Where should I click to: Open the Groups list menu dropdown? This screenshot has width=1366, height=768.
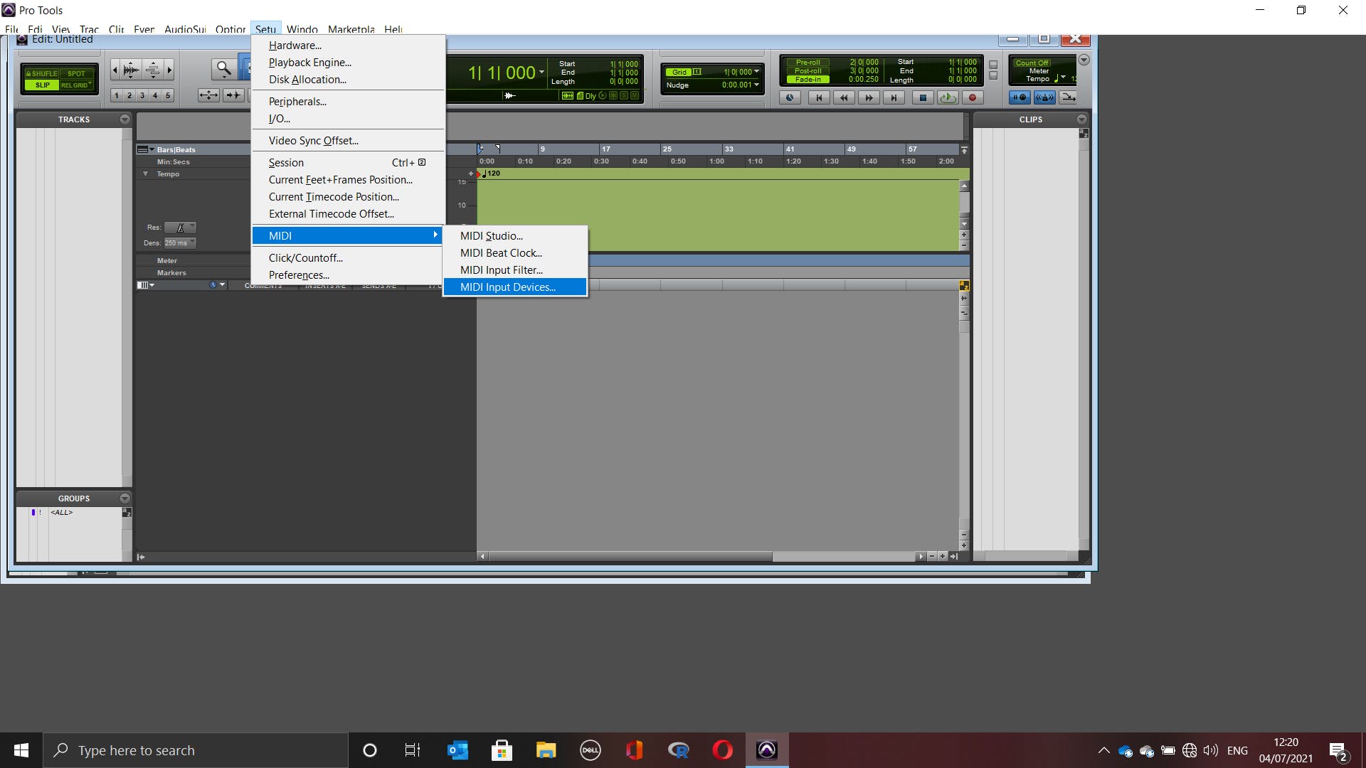125,498
